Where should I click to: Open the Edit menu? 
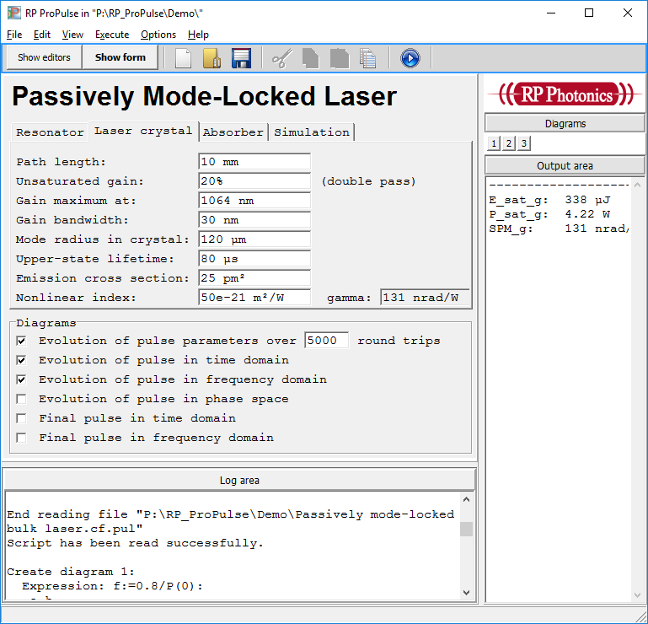coord(42,35)
